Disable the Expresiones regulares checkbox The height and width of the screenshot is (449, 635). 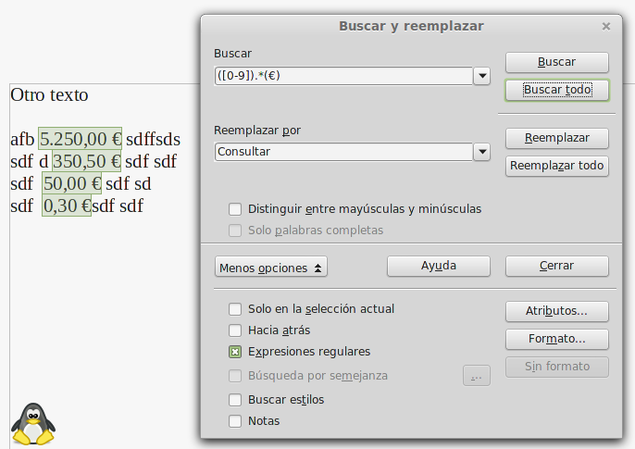(x=235, y=352)
